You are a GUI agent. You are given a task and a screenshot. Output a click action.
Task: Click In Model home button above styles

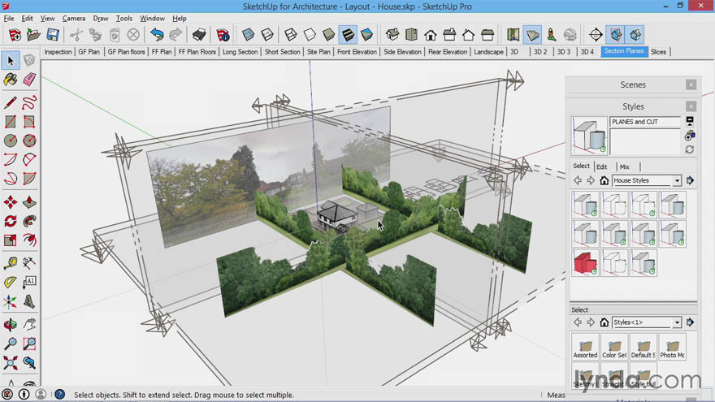point(604,180)
